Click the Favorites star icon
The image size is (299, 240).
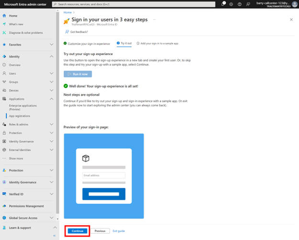pyautogui.click(x=4, y=45)
